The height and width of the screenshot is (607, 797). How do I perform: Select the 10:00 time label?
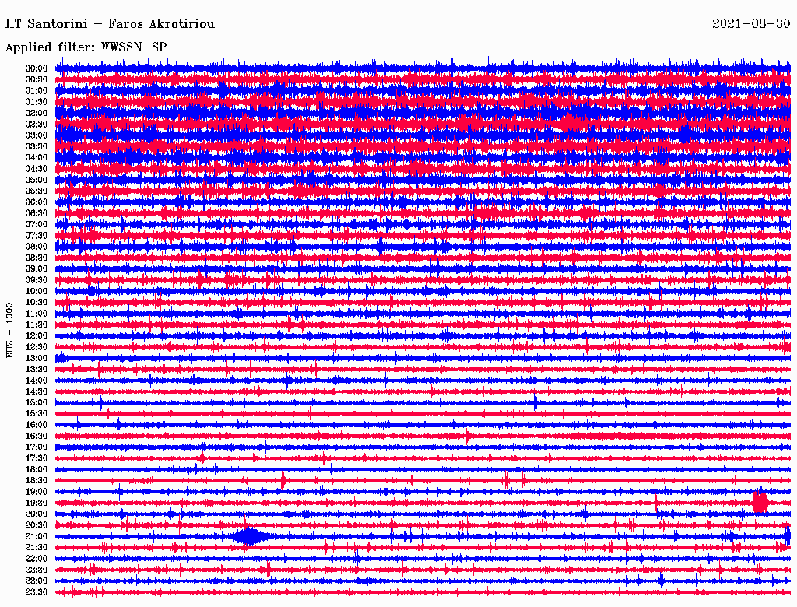pyautogui.click(x=37, y=291)
